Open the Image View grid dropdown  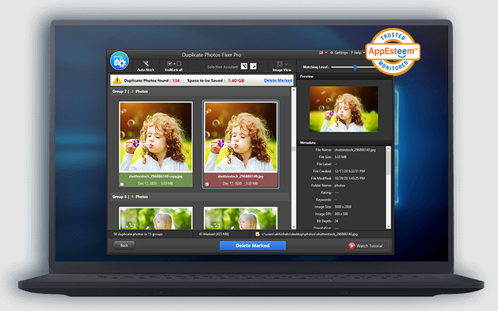coord(282,64)
